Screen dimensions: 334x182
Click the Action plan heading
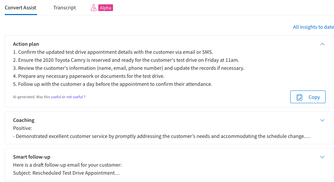(26, 44)
